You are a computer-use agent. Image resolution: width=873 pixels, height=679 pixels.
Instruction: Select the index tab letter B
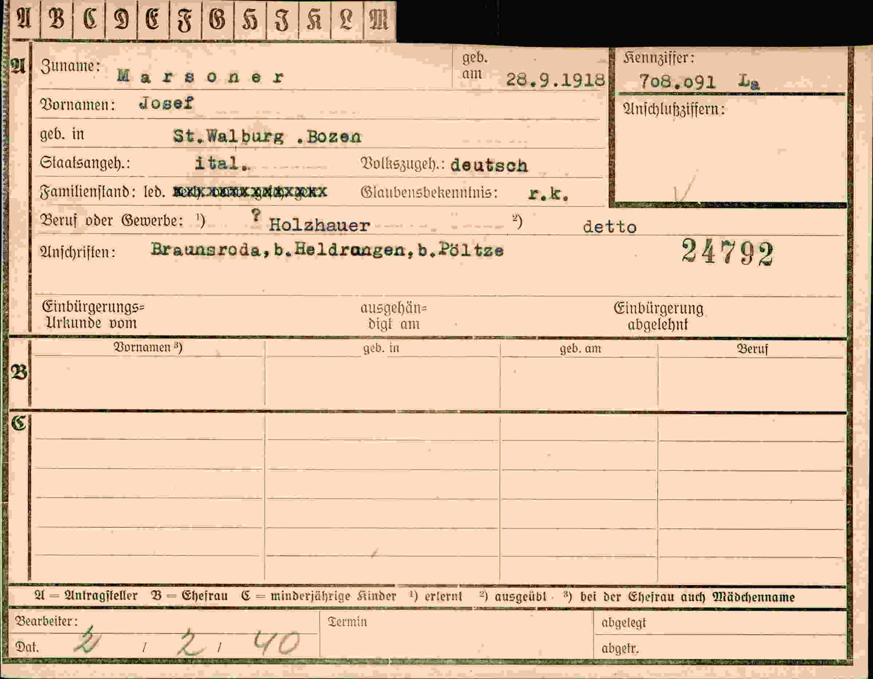click(x=56, y=19)
